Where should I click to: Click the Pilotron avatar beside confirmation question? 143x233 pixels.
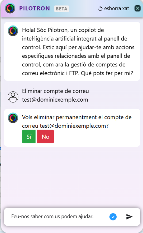coord(13,118)
